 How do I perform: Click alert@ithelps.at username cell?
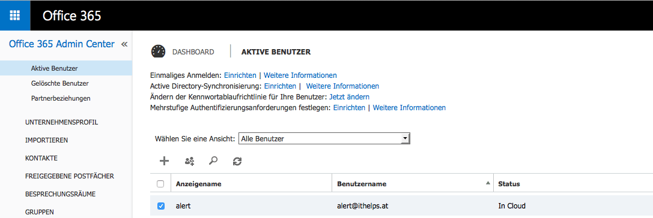(363, 205)
